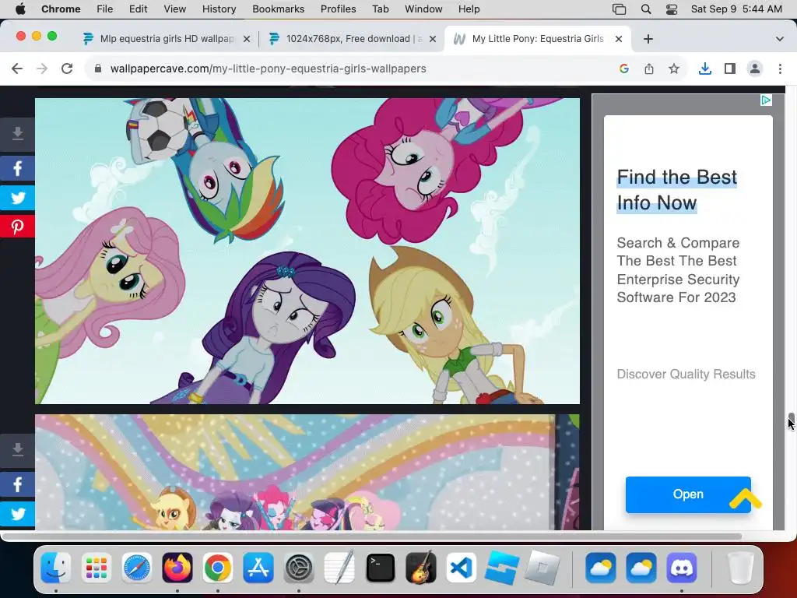Open the rainbow stage wallpaper thumbnail
The width and height of the screenshot is (797, 598).
[x=307, y=473]
